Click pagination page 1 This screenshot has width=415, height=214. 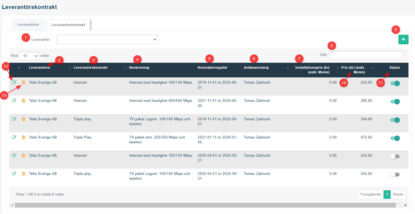[387, 194]
